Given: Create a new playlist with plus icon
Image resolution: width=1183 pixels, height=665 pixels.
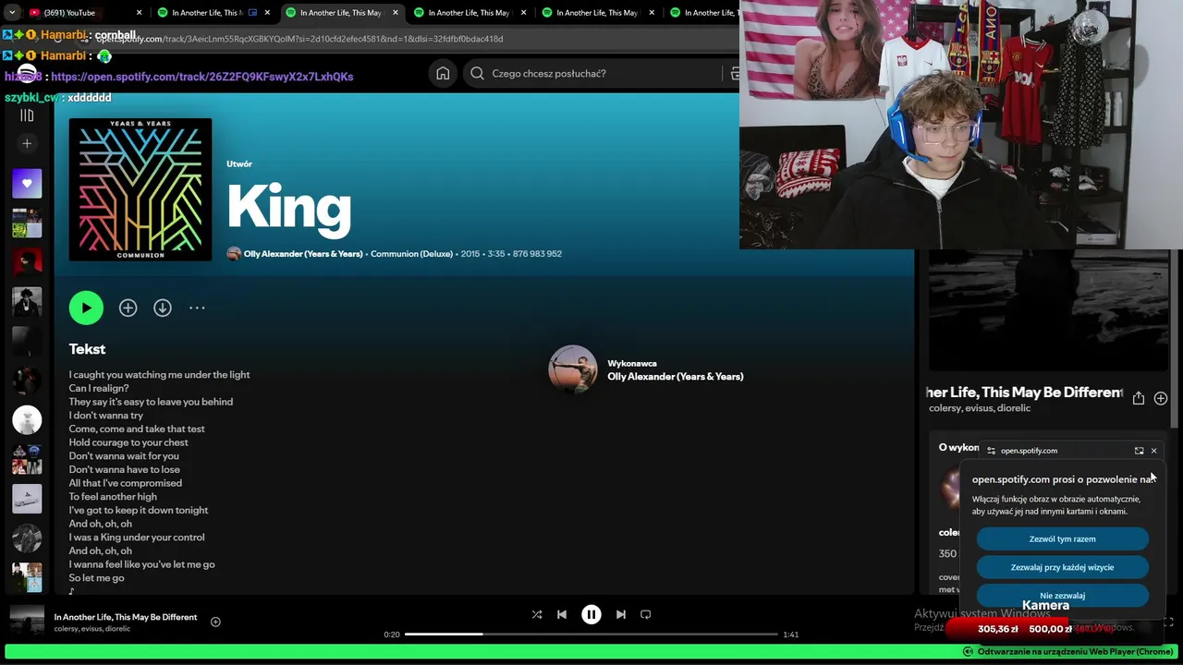Looking at the screenshot, I should 27,143.
